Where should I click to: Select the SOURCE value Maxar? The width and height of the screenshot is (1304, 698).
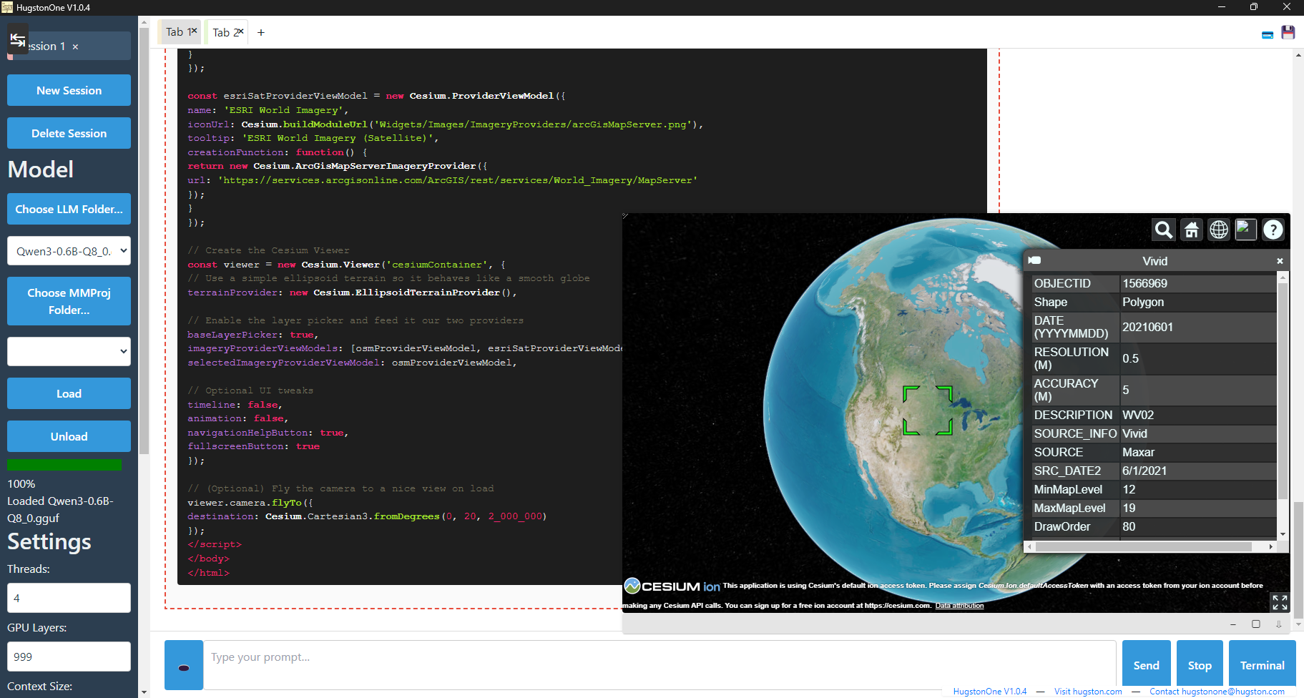click(1138, 453)
